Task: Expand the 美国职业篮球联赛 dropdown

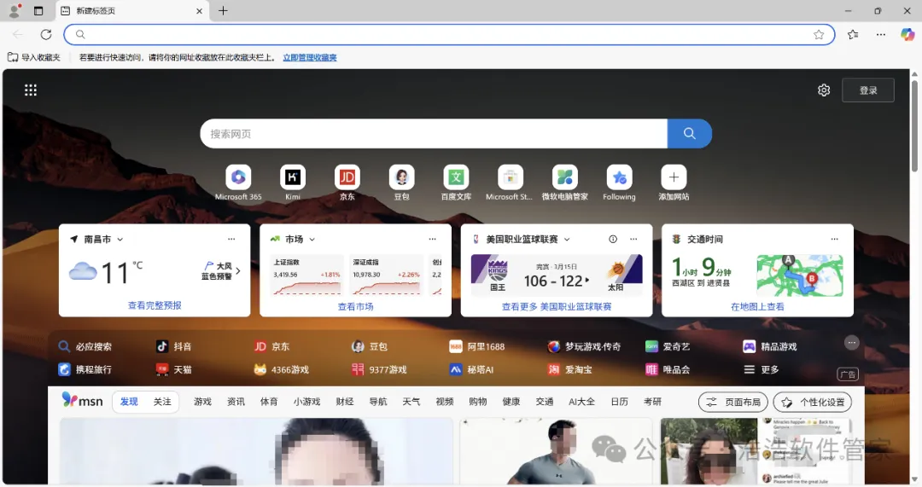Action: pyautogui.click(x=567, y=240)
